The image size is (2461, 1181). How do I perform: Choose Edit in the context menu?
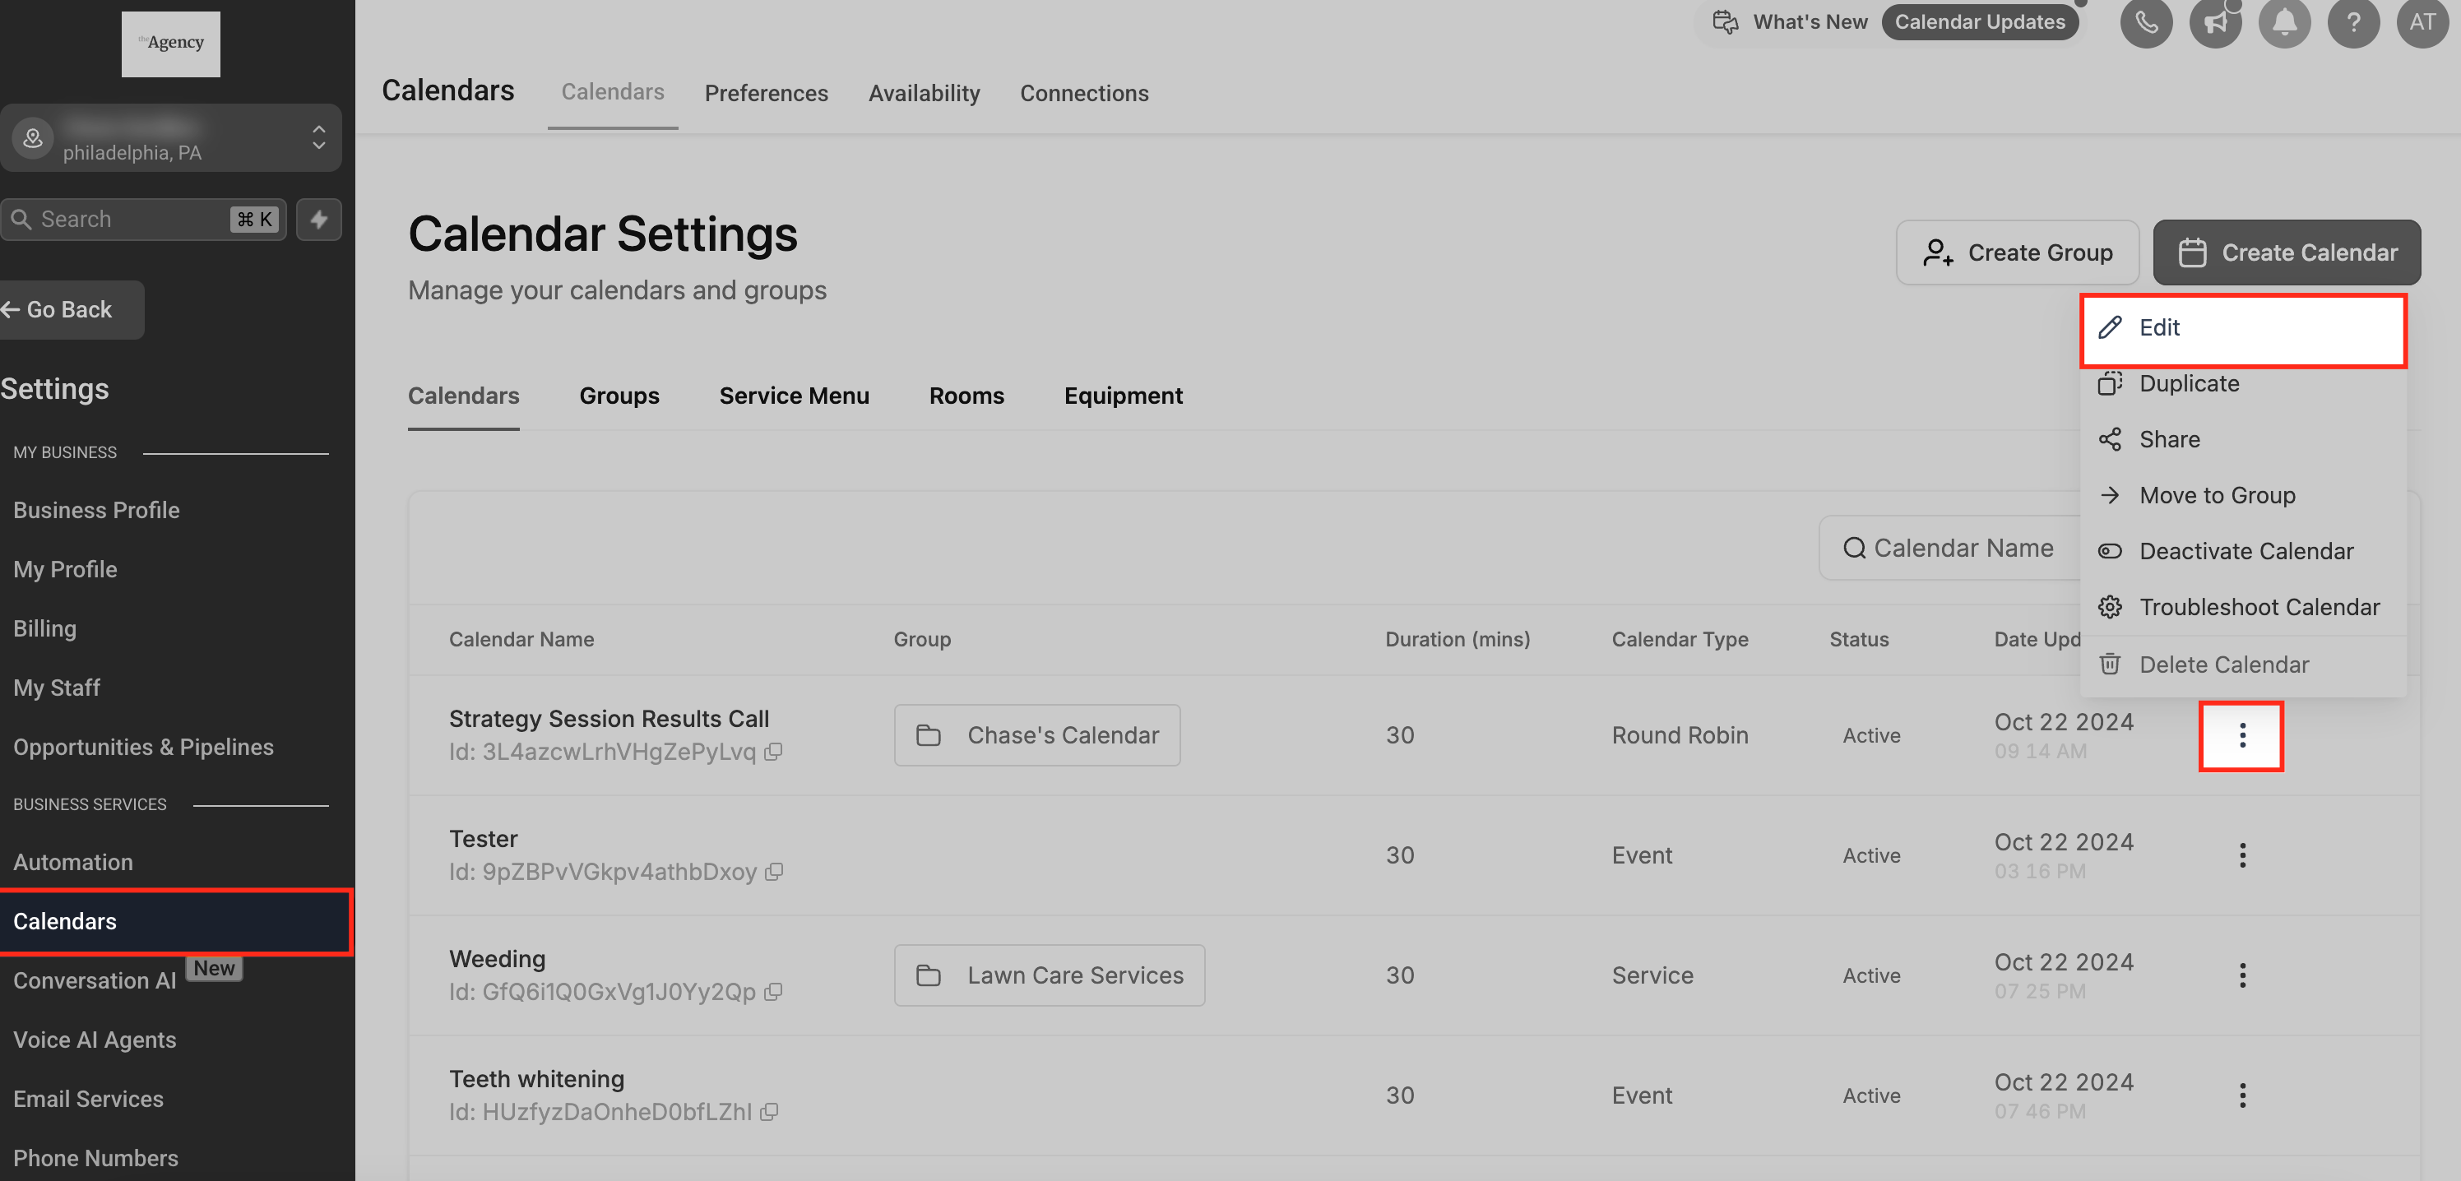[2242, 328]
